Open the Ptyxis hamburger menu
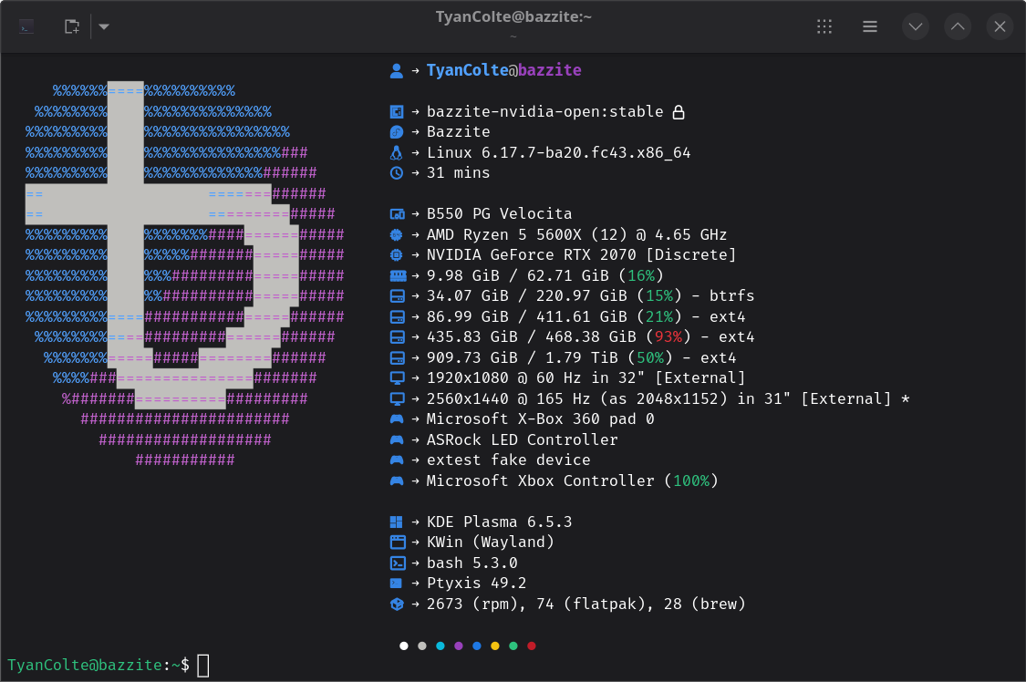1026x682 pixels. [870, 26]
